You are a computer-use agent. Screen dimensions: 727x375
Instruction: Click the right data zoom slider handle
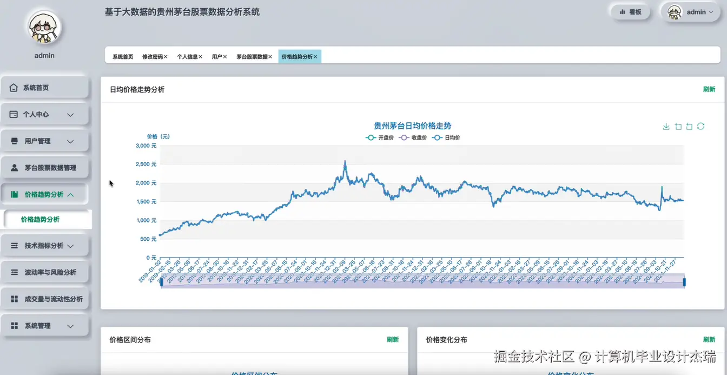684,281
